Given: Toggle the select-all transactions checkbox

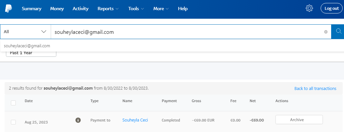Looking at the screenshot, I should pos(14,103).
